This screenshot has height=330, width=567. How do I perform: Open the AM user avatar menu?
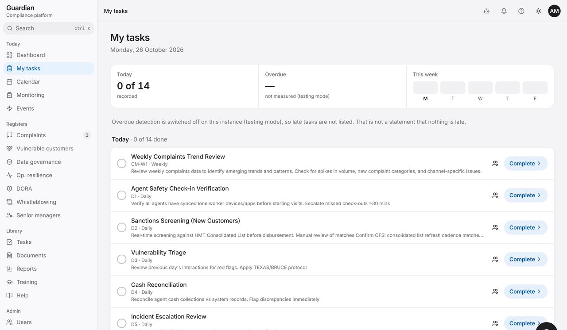point(554,11)
